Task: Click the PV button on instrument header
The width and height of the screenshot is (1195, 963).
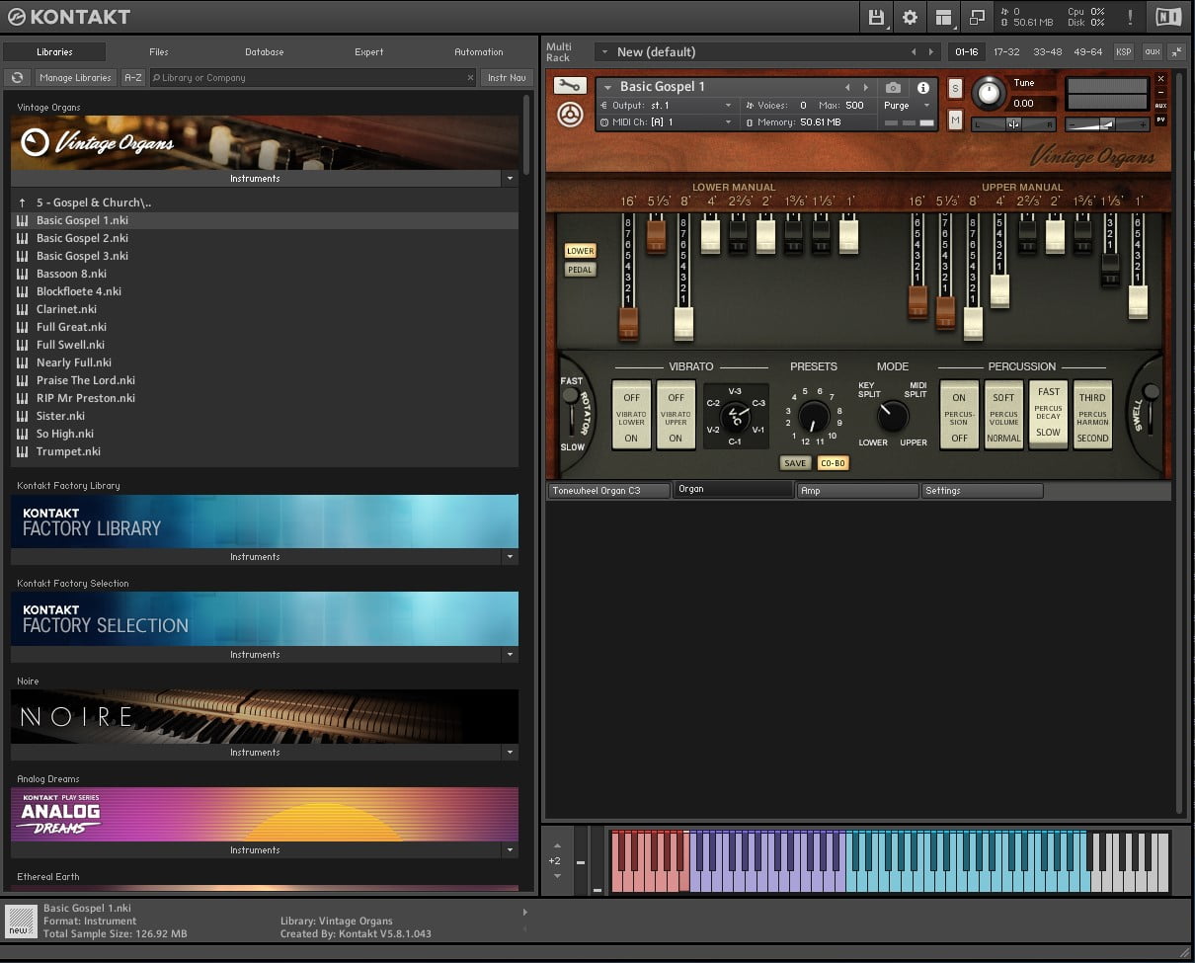Action: [1161, 120]
